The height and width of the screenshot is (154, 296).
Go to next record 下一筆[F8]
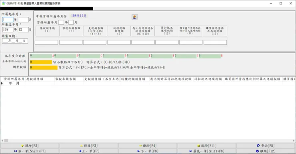(148, 151)
